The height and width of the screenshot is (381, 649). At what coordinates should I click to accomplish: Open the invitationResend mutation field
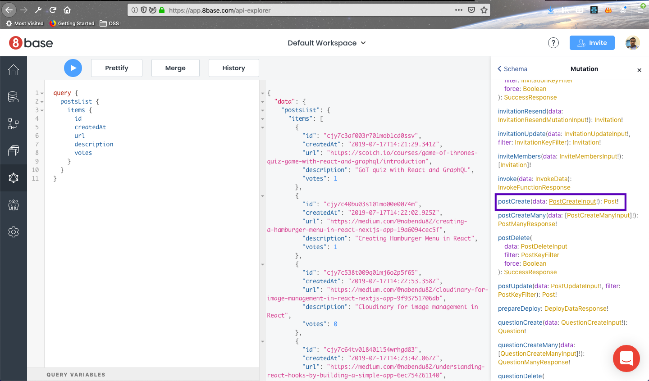[x=522, y=111]
